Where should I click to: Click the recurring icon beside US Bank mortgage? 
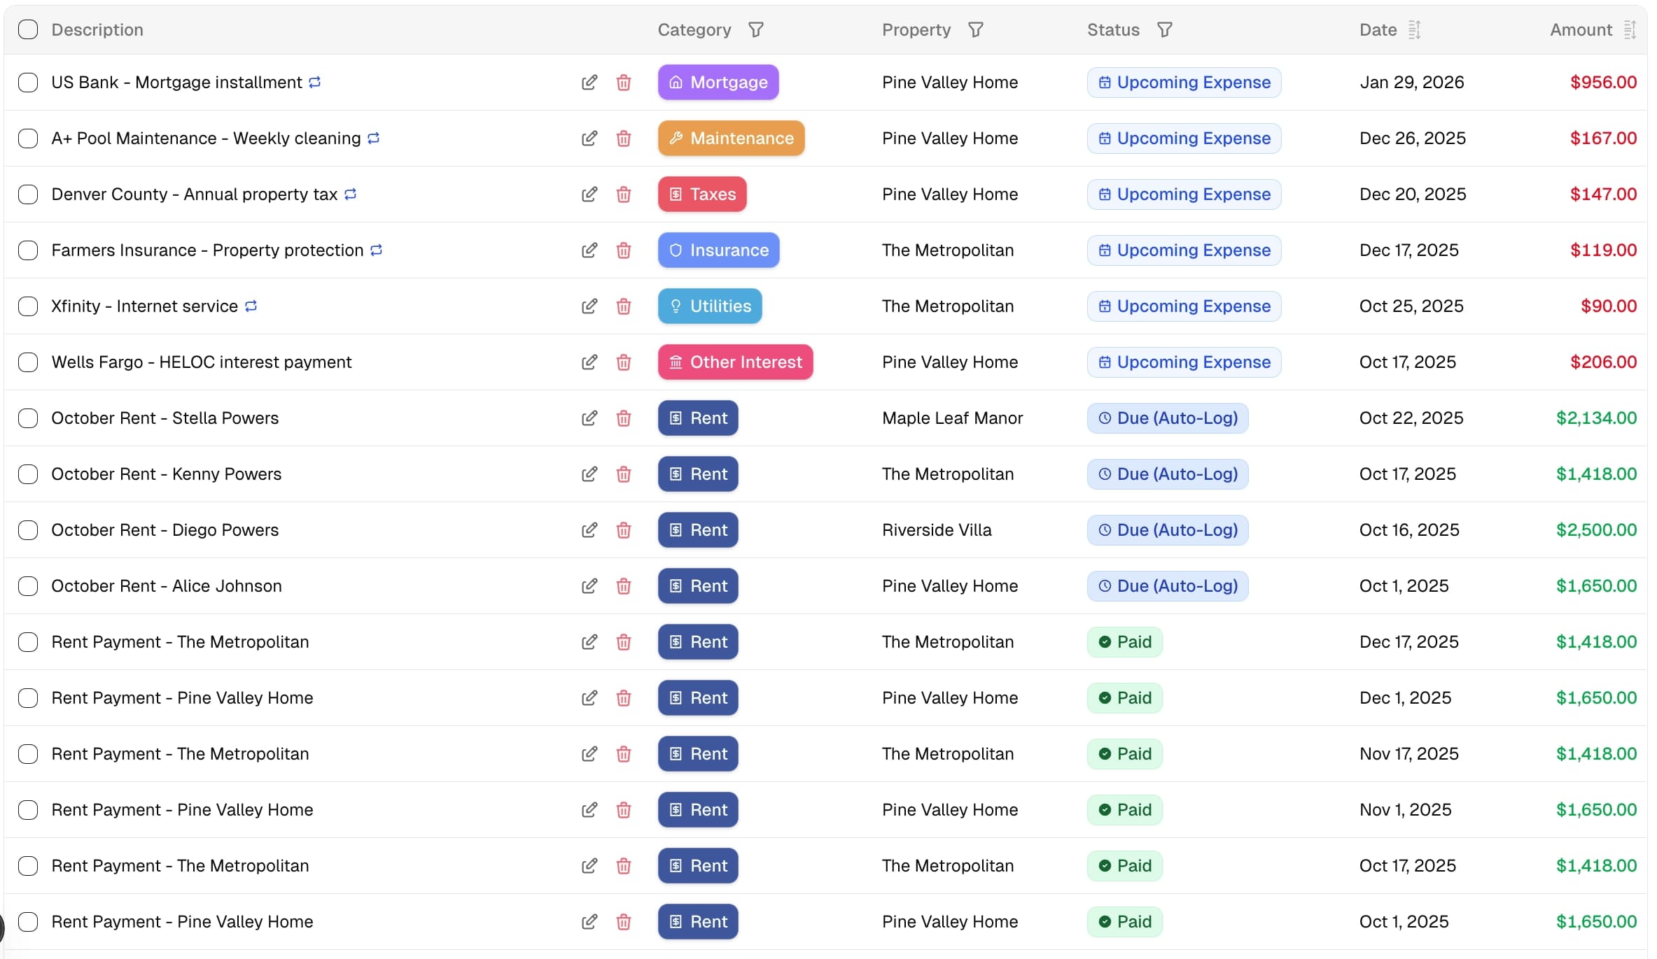(314, 82)
